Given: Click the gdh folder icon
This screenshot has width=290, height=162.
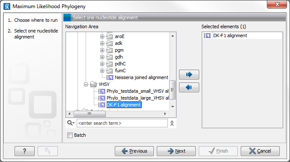Looking at the screenshot, I should (x=110, y=57).
